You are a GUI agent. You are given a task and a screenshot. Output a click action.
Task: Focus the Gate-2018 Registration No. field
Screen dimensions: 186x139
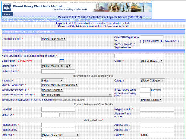[152, 37]
